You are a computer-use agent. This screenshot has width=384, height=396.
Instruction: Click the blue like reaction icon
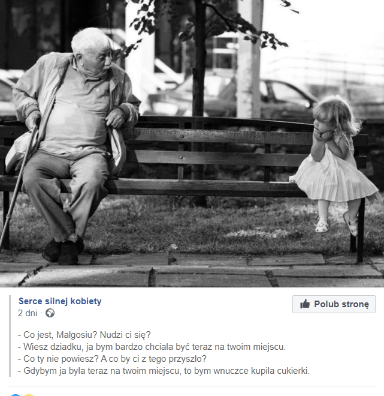click(16, 395)
